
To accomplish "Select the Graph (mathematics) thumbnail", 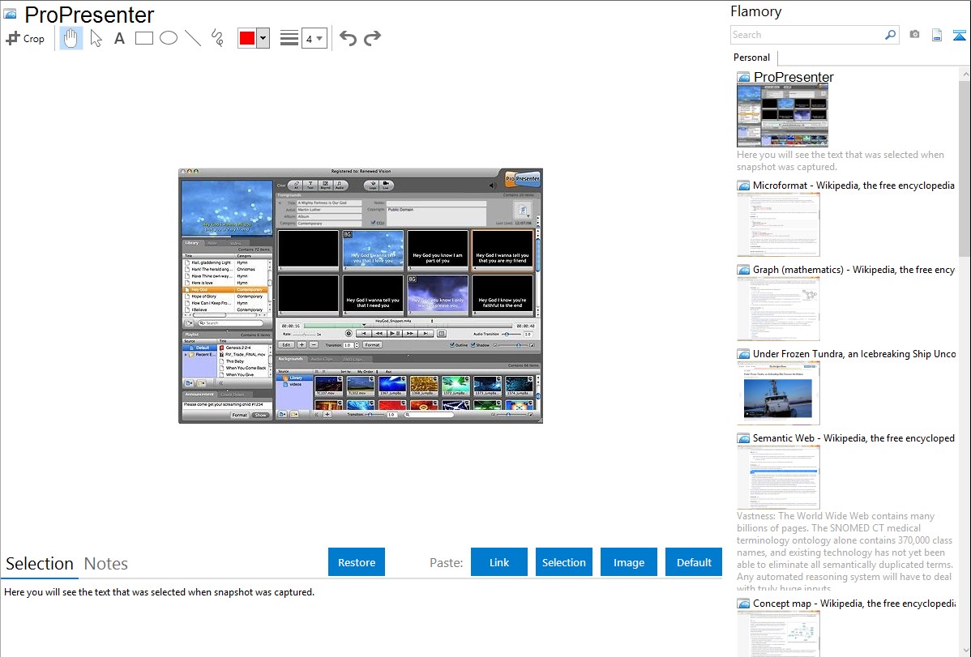I will 778,309.
